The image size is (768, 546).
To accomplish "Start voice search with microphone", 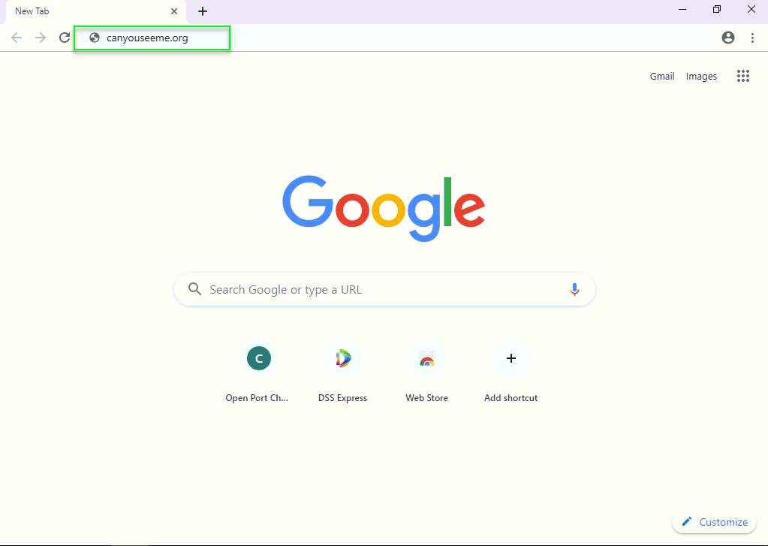I will tap(574, 290).
